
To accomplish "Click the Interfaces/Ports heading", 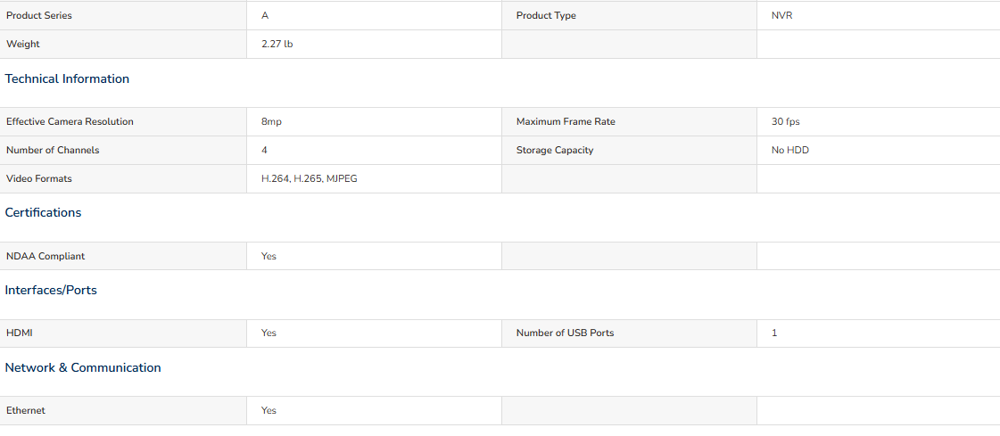I will tap(51, 290).
